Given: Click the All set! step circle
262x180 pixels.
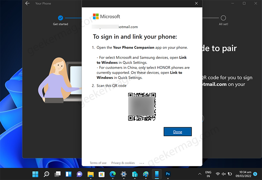Looking at the screenshot, I should [x=223, y=18].
